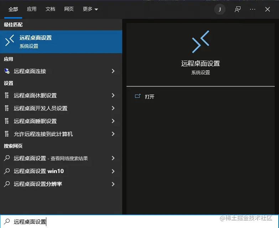
Task: Expand the 远程桌面睡眠设置 chevron
Action: [113, 121]
